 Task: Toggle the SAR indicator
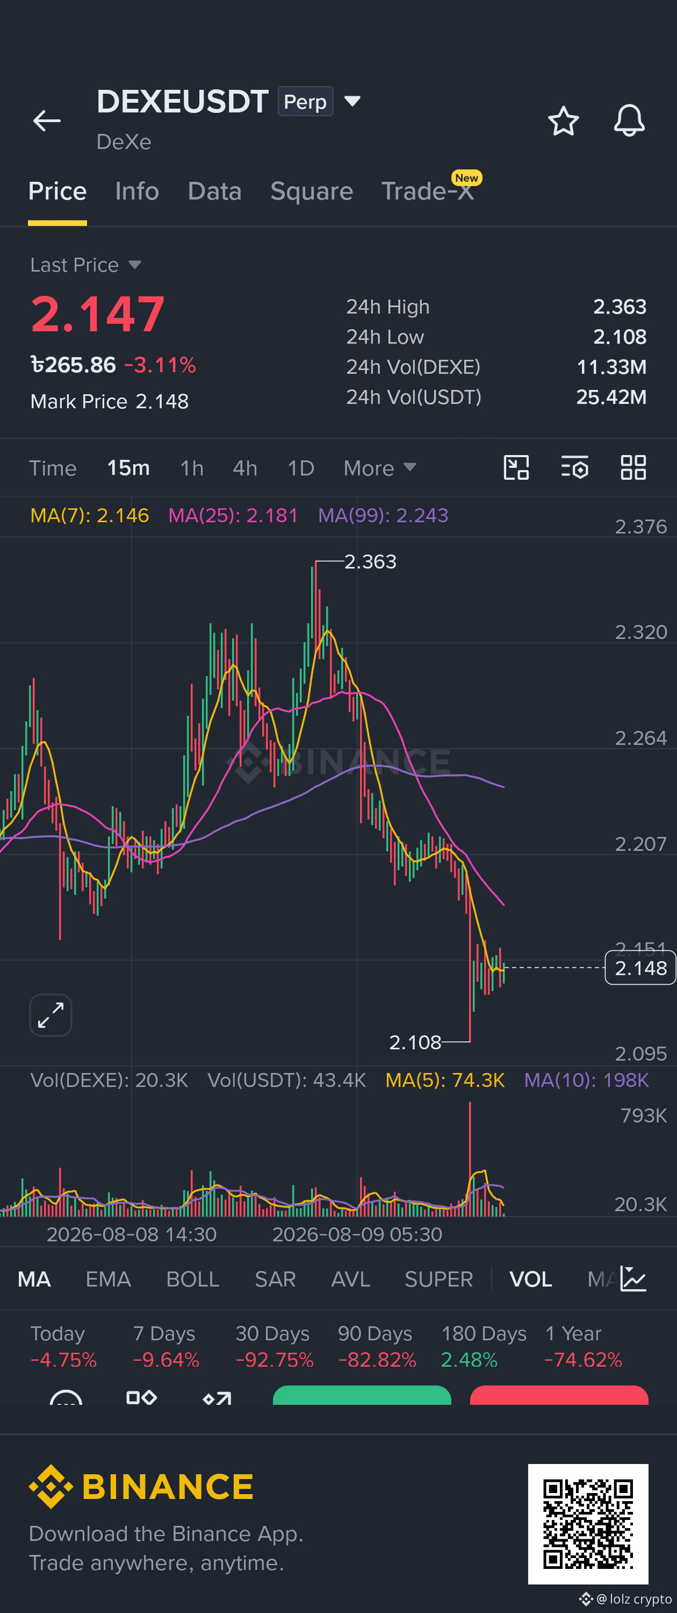click(275, 1278)
